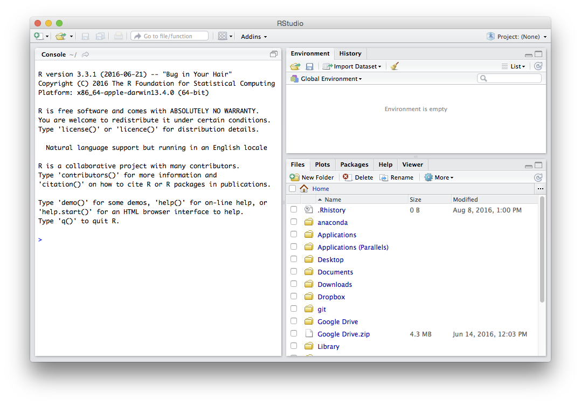
Task: Open the Addins menu
Action: pyautogui.click(x=254, y=37)
